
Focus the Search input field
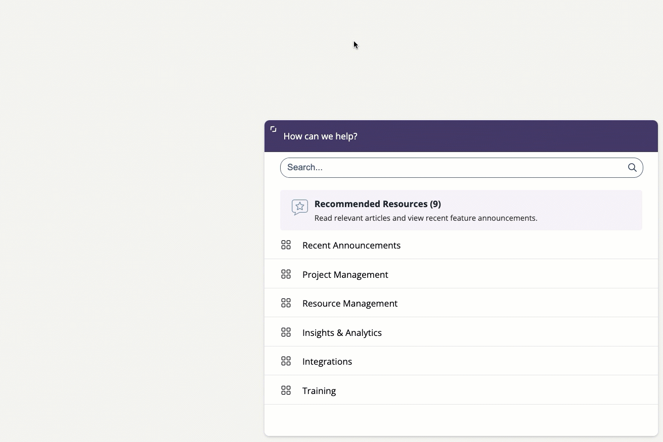[461, 168]
